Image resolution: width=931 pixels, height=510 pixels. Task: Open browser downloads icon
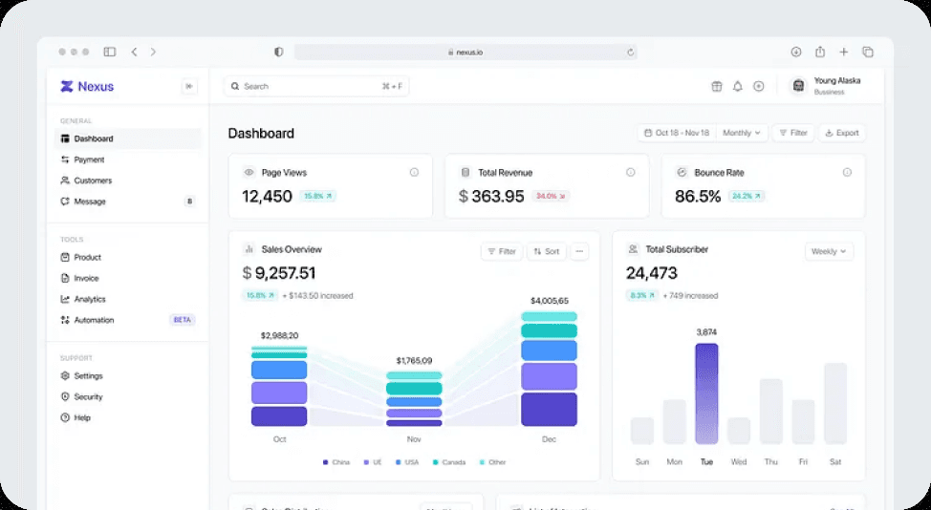pyautogui.click(x=796, y=53)
